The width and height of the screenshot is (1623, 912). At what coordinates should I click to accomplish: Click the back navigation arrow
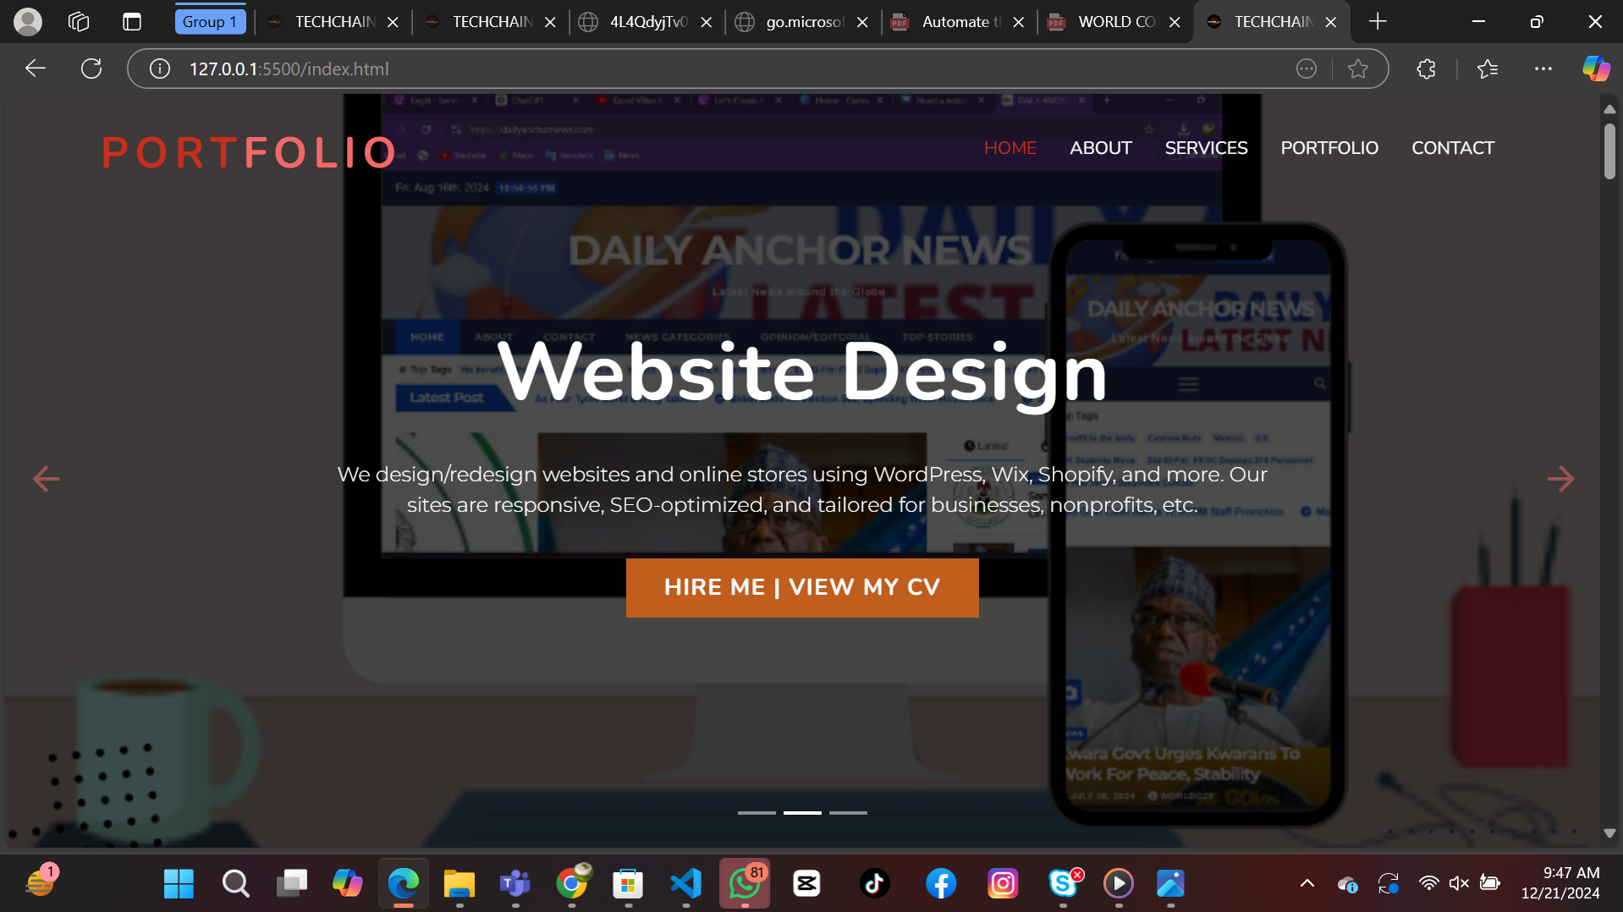click(35, 69)
